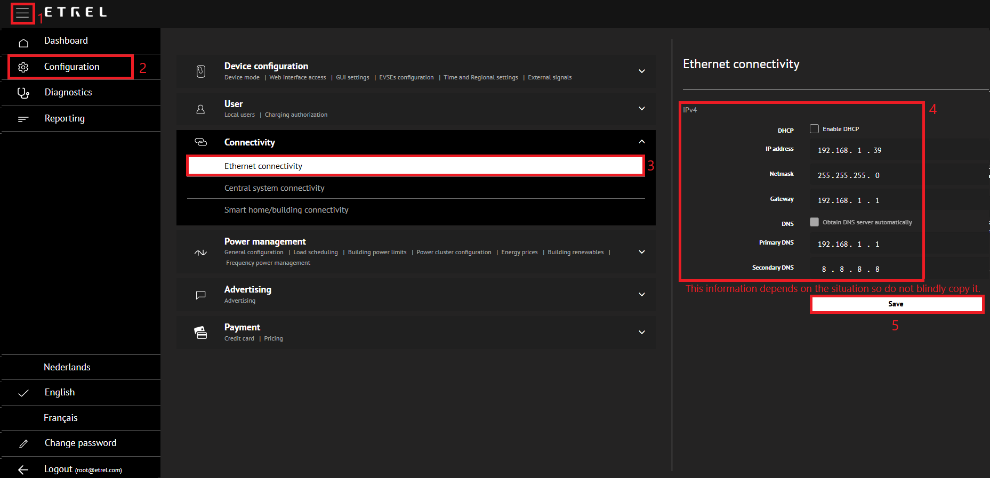This screenshot has height=478, width=990.
Task: Expand the Power management section chevron
Action: (x=641, y=252)
